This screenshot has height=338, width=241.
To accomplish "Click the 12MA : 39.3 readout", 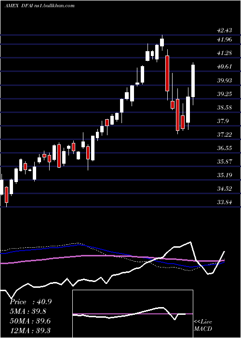I will [30, 330].
